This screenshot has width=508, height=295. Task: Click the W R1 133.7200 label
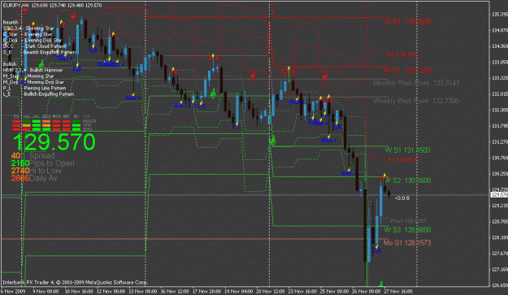[407, 70]
